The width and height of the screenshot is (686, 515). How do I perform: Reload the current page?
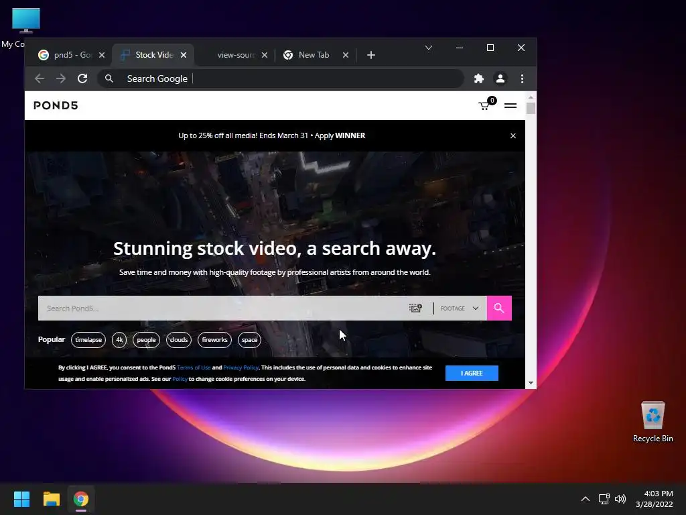tap(82, 78)
